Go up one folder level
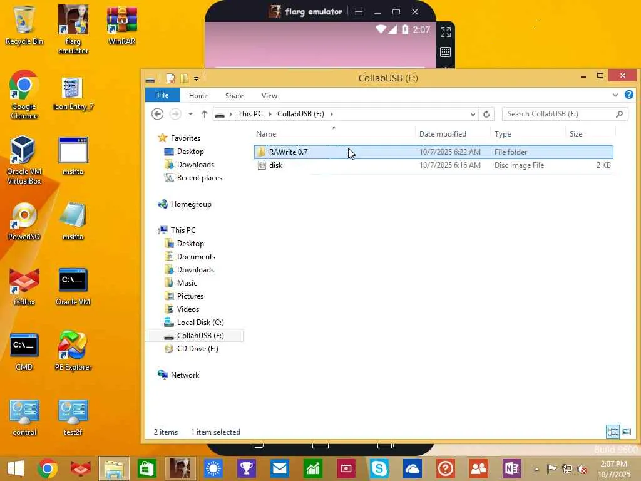This screenshot has width=641, height=481. coord(205,114)
